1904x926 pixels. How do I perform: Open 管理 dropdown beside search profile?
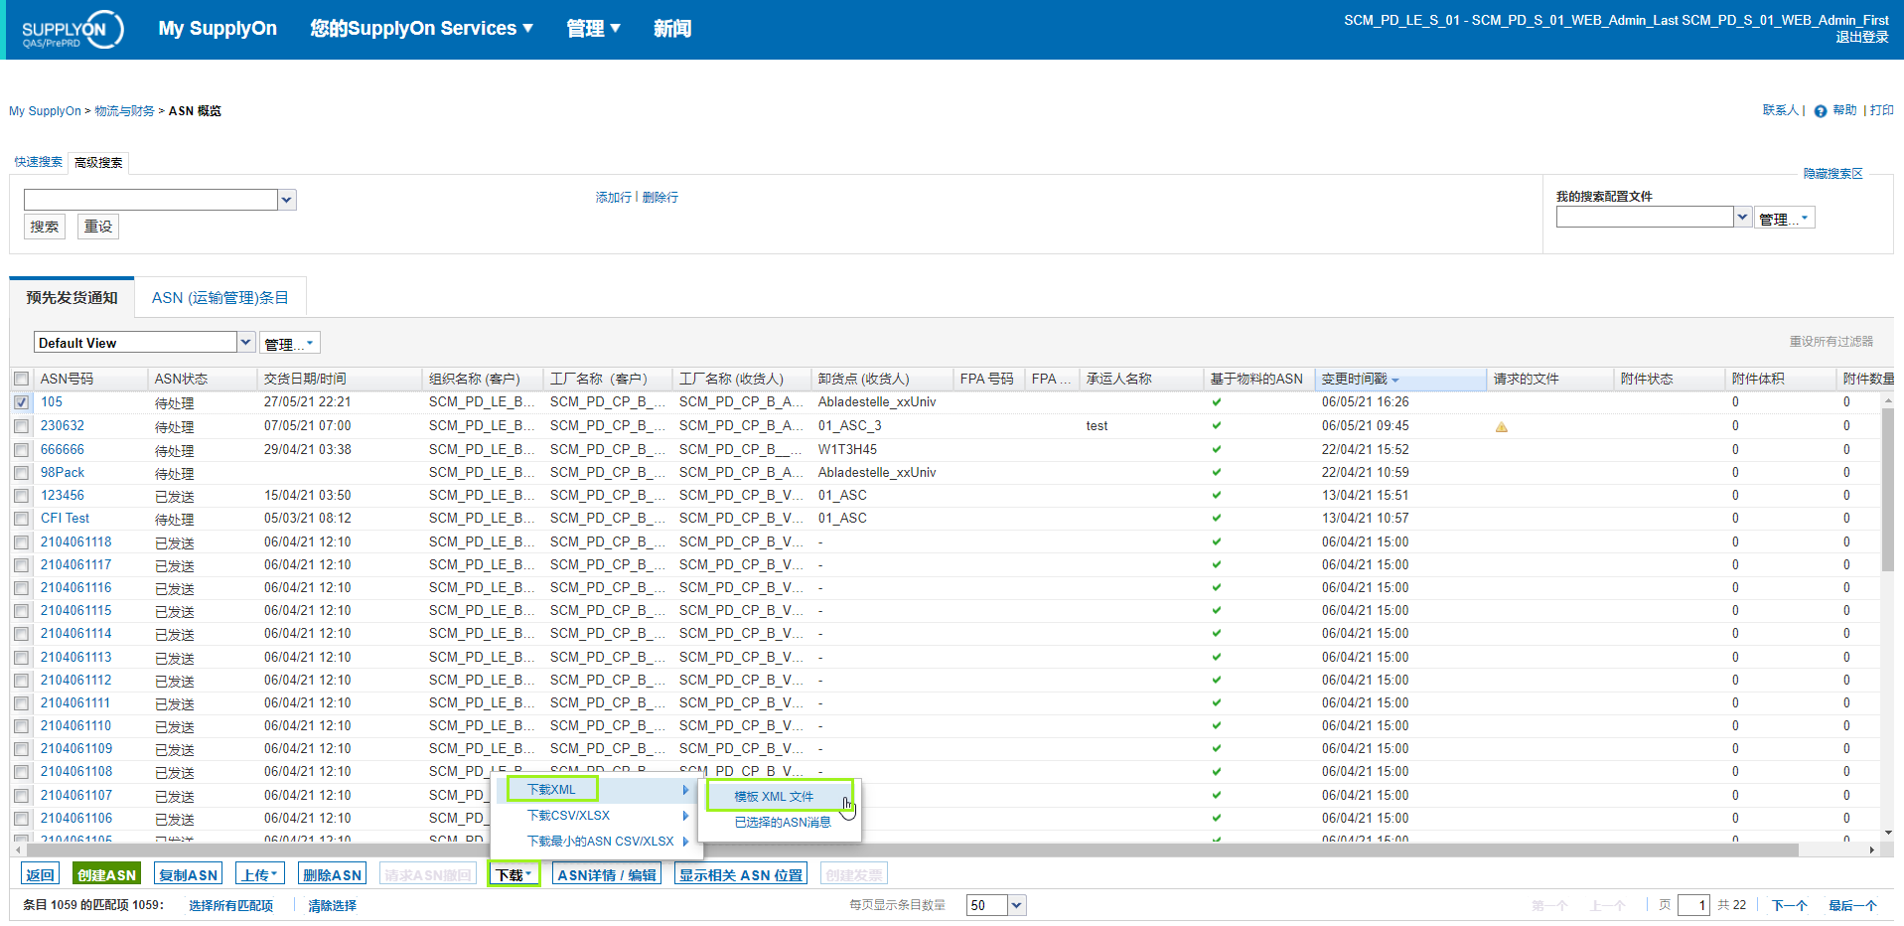click(1785, 218)
